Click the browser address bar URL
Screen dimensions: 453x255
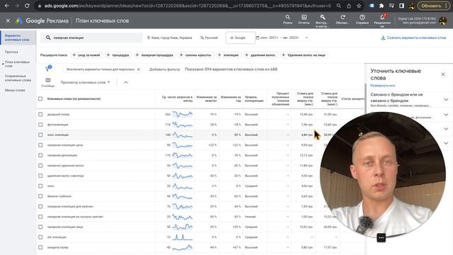point(188,6)
